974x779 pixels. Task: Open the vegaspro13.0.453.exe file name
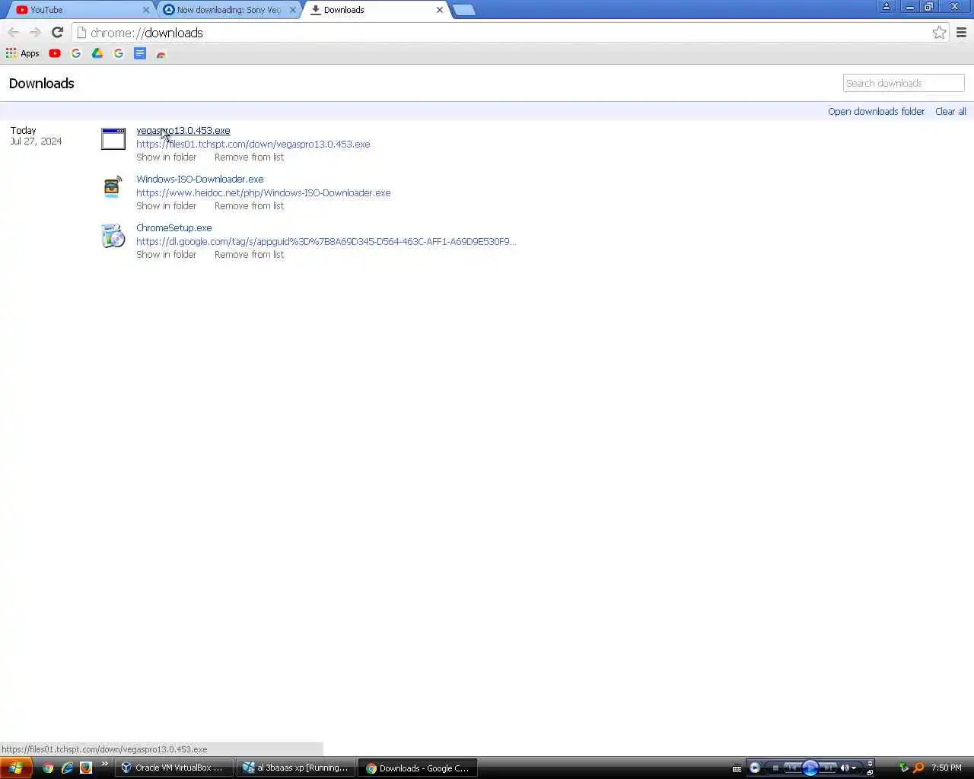[x=183, y=130]
